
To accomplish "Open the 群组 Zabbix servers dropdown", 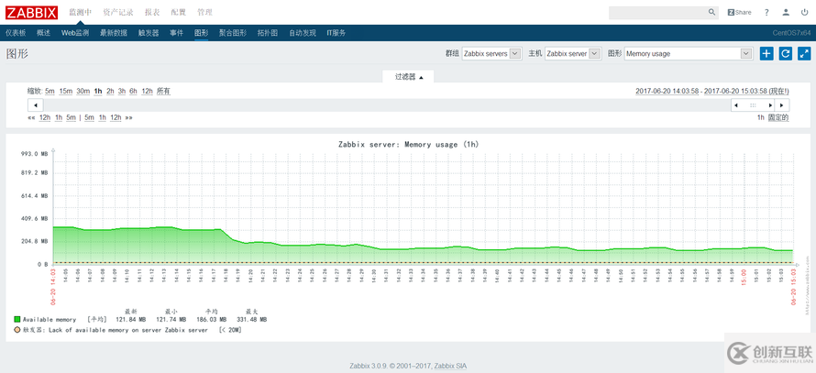I will click(491, 53).
